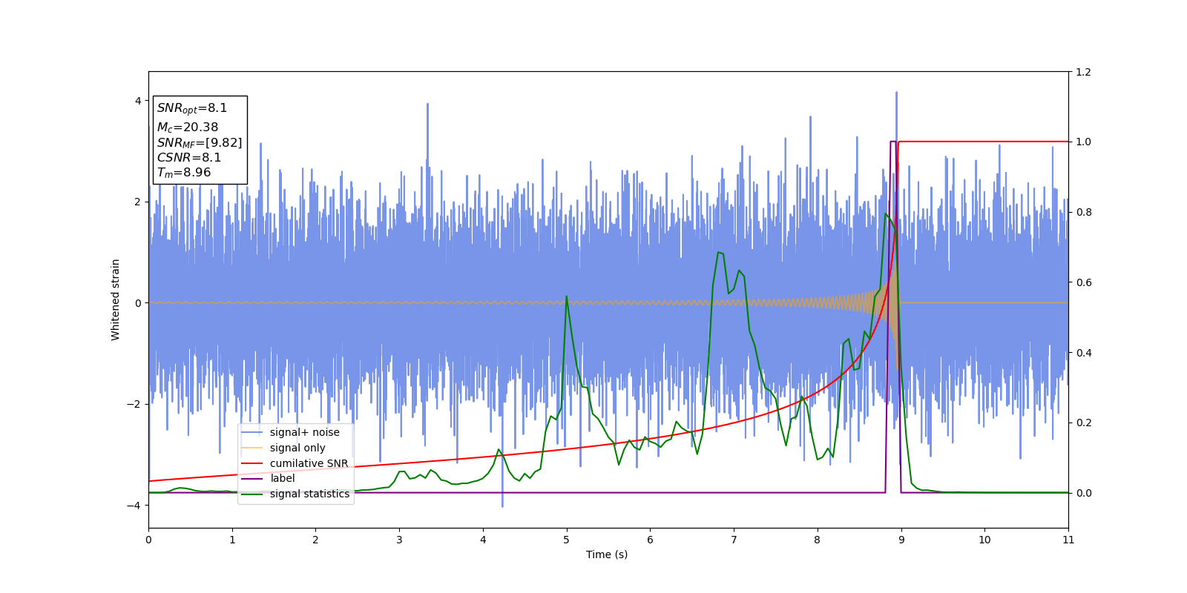Click the 'Whitened strain' y-axis label
Image resolution: width=1187 pixels, height=593 pixels.
116,299
